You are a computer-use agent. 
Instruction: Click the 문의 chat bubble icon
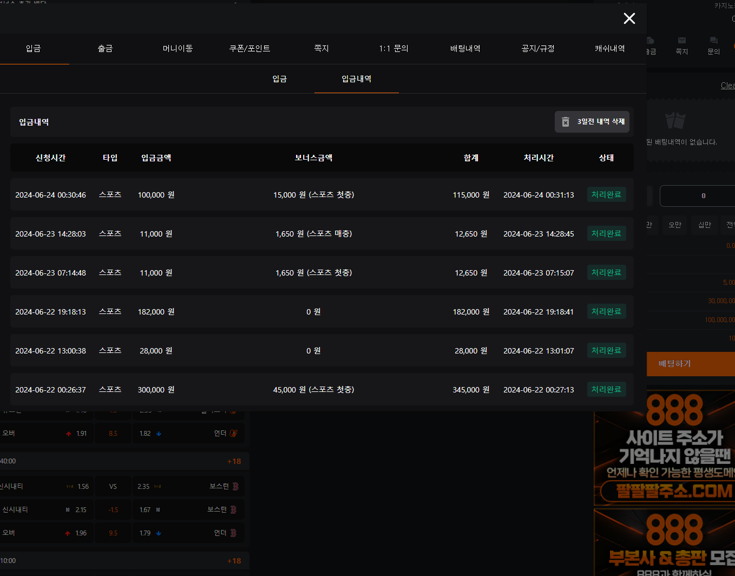click(713, 41)
